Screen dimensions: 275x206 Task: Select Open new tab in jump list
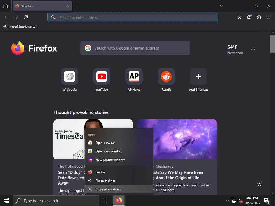[x=119, y=143]
